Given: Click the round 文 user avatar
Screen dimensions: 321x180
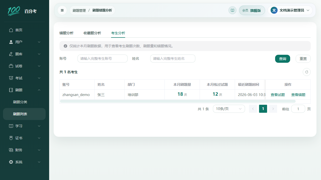Looking at the screenshot, I should [x=274, y=10].
